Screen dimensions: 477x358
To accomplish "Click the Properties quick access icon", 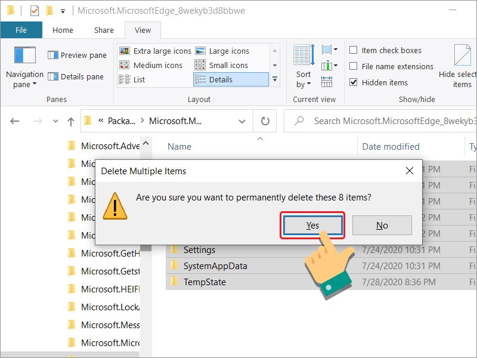I will pyautogui.click(x=35, y=11).
